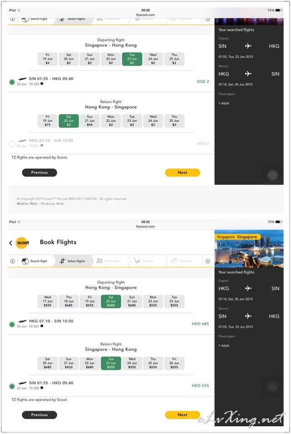291x434 pixels.
Task: Click the right scroll arrow of the steps bar under Book Flights
Action: (x=208, y=261)
